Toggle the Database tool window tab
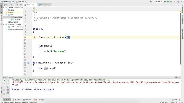This screenshot has width=184, height=103. [183, 20]
